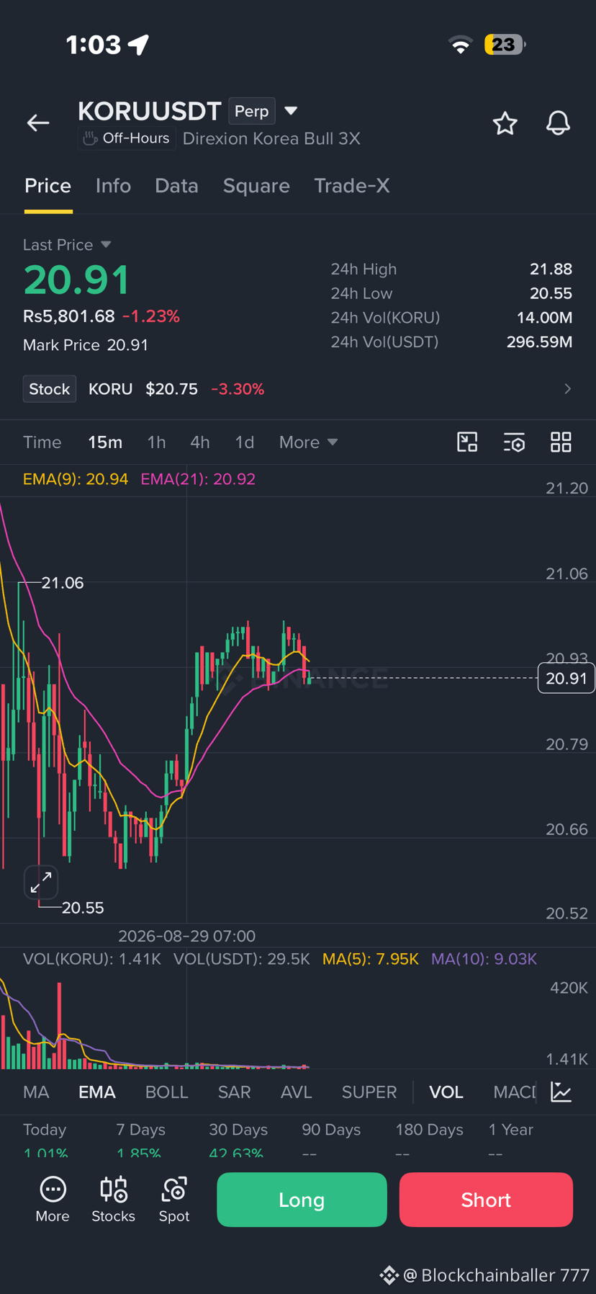The width and height of the screenshot is (596, 1294).
Task: Tap the Perp contract label
Action: [252, 112]
